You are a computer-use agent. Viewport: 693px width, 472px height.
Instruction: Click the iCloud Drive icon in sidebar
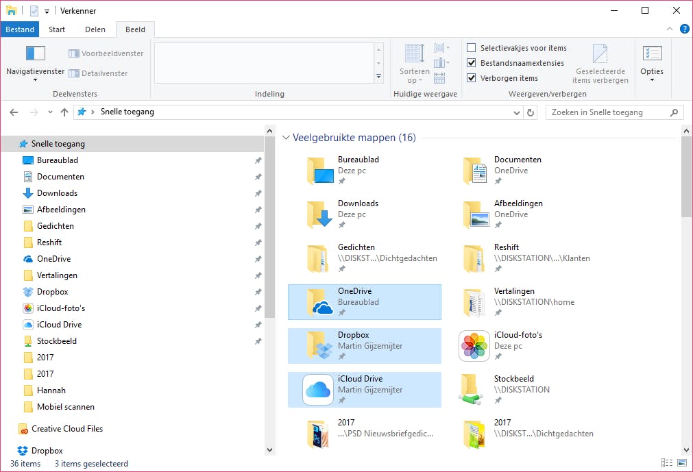(28, 325)
